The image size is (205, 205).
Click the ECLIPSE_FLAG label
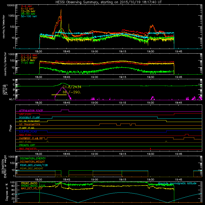[x=28, y=131]
